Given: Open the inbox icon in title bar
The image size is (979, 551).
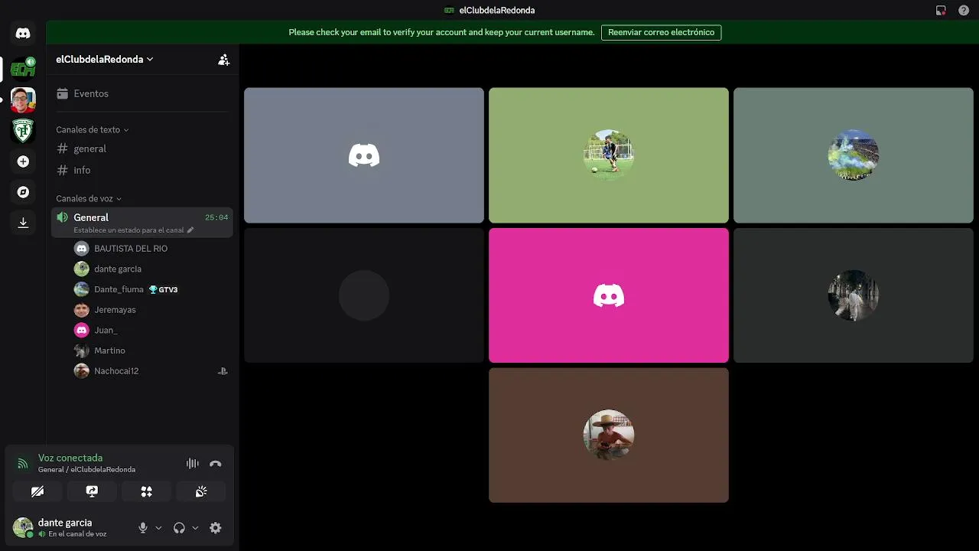Looking at the screenshot, I should pyautogui.click(x=941, y=11).
